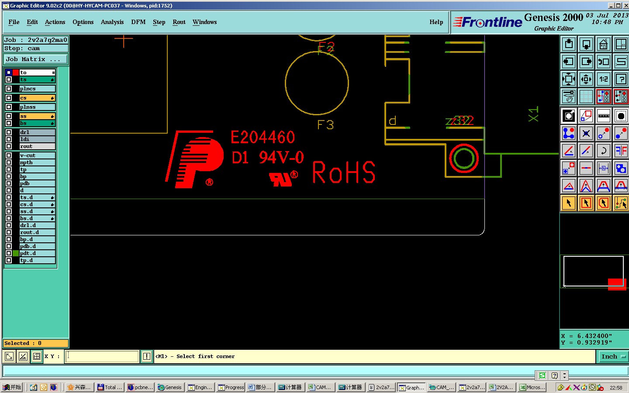Click the IME toolbar options arrow
Viewport: 629px width, 393px height.
(x=565, y=376)
